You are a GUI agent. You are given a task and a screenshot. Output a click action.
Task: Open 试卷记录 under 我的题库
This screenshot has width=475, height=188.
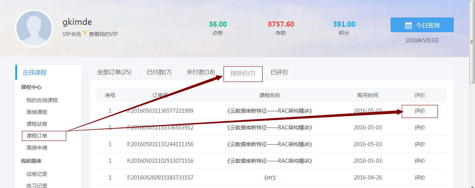[37, 174]
